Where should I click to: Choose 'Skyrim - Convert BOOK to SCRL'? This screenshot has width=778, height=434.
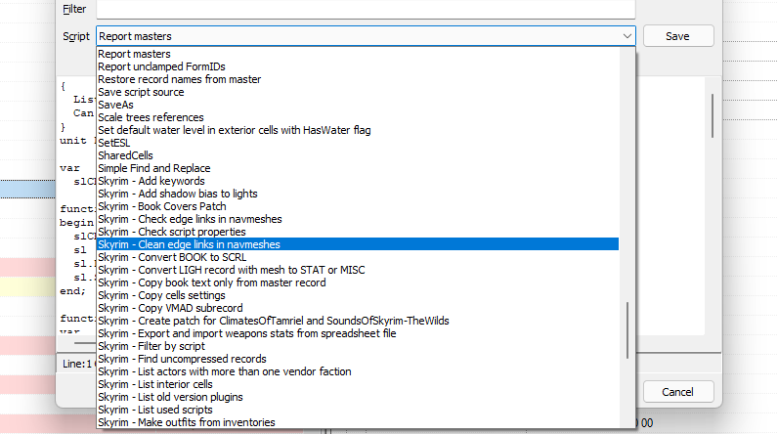click(358, 257)
